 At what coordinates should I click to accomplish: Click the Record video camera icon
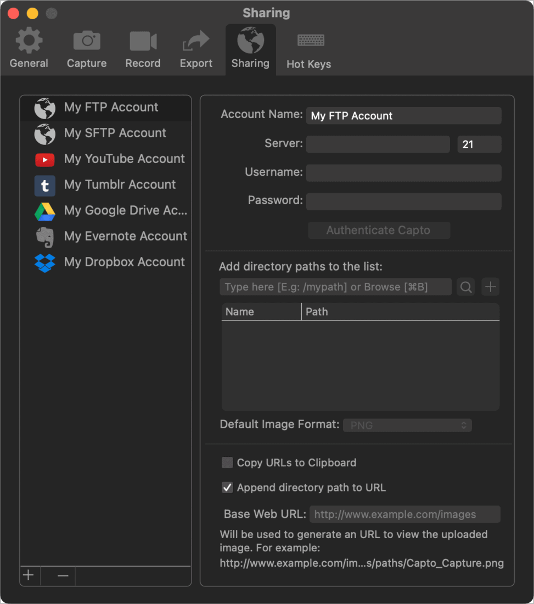tap(143, 40)
